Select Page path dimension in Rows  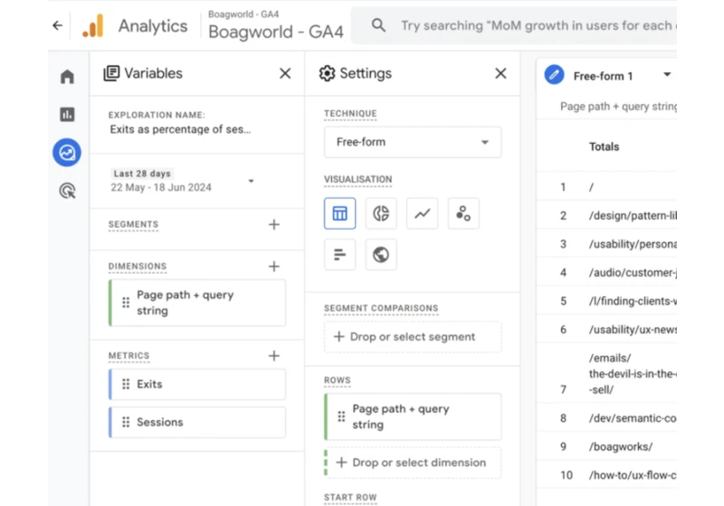pyautogui.click(x=413, y=417)
